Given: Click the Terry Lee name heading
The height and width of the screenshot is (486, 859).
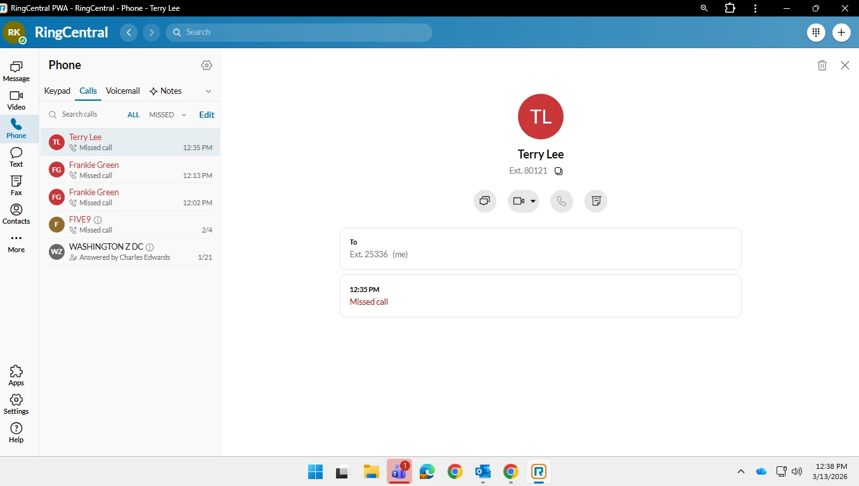Looking at the screenshot, I should pyautogui.click(x=541, y=155).
